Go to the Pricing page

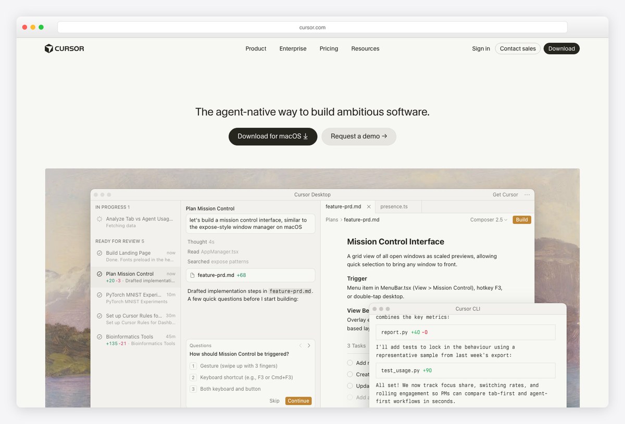click(329, 48)
